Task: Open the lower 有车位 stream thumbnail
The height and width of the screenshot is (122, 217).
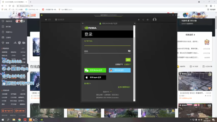Action: tap(195, 110)
